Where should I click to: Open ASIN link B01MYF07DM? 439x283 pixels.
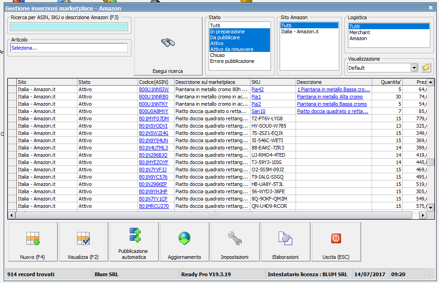[x=154, y=118]
